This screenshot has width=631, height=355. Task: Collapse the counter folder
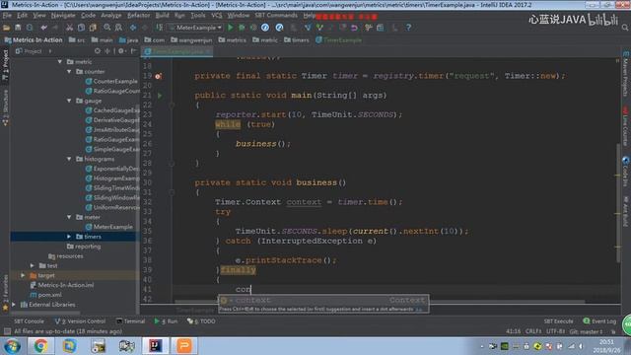pyautogui.click(x=69, y=71)
